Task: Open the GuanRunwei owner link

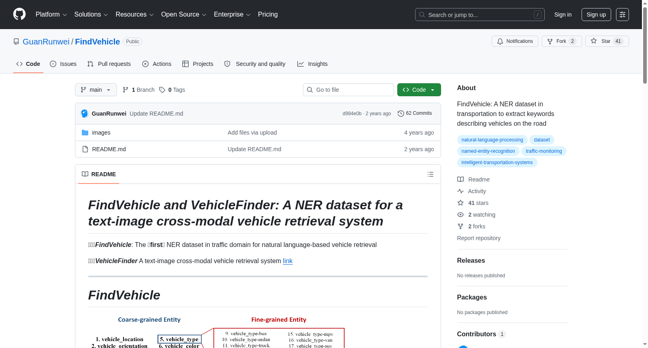Action: 46,42
